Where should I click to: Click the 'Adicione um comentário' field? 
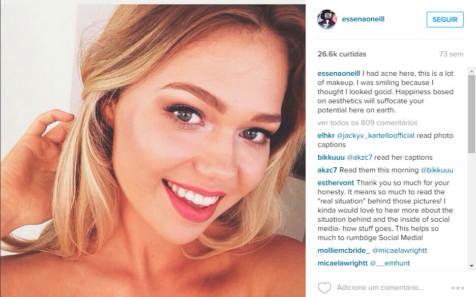coord(380,287)
